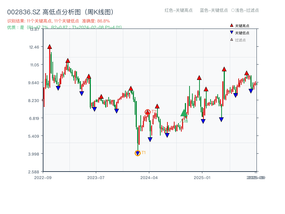Click the large green entry triangle marker
The image size is (285, 214).
[x=184, y=113]
